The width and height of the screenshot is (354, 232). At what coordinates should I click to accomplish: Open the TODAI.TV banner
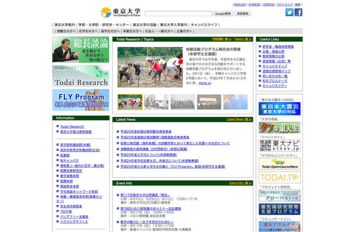(x=280, y=177)
